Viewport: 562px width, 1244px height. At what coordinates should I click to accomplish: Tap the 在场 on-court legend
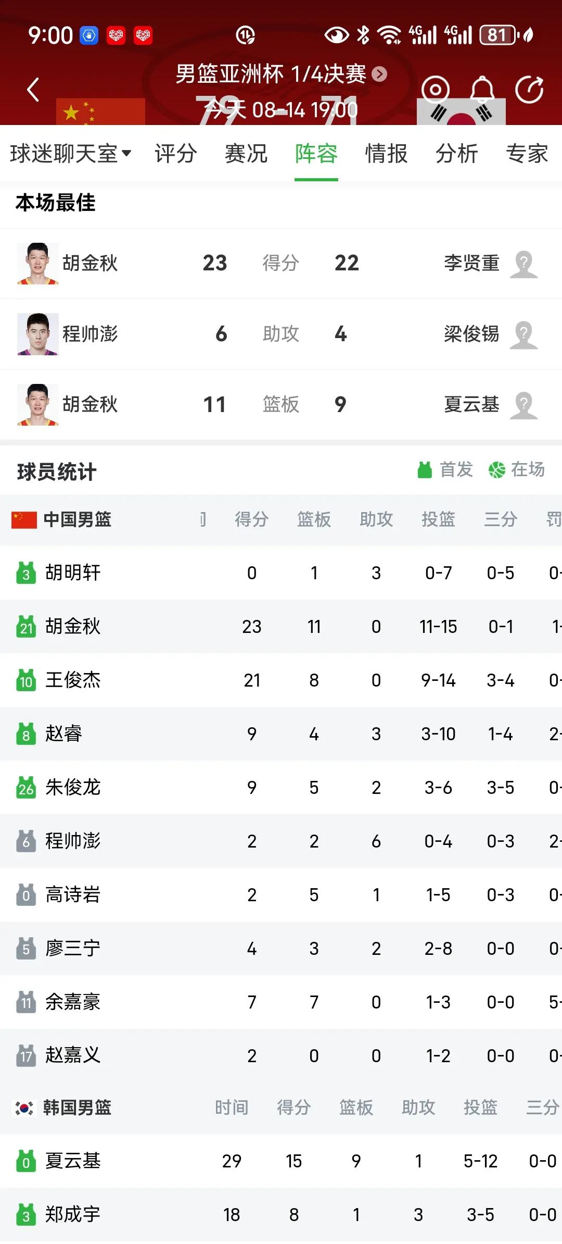[x=516, y=470]
